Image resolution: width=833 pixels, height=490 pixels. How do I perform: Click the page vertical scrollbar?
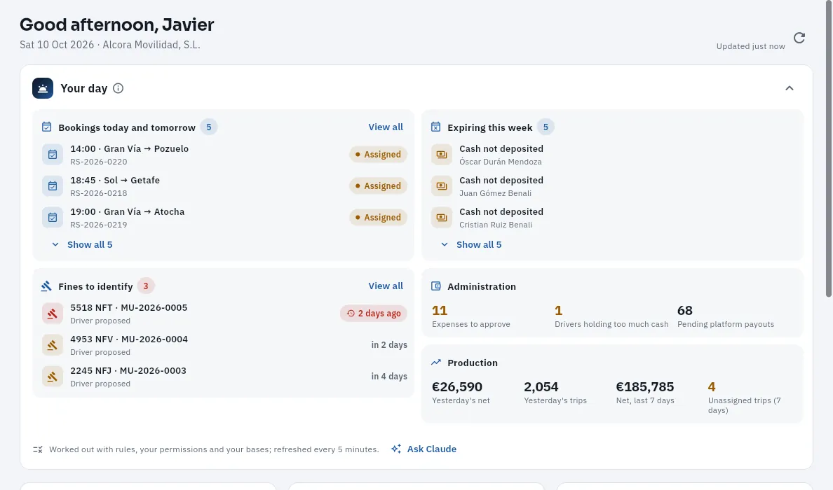click(829, 148)
